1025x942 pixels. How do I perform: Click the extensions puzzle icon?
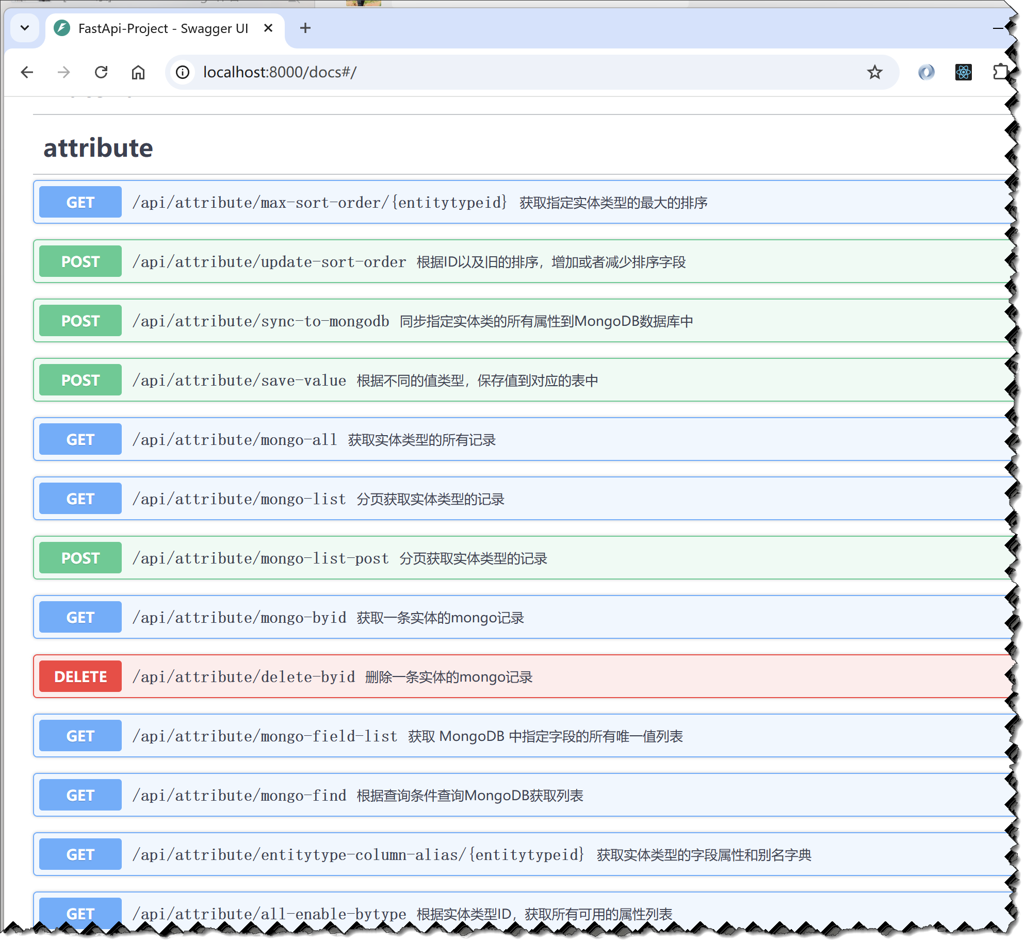(1001, 72)
